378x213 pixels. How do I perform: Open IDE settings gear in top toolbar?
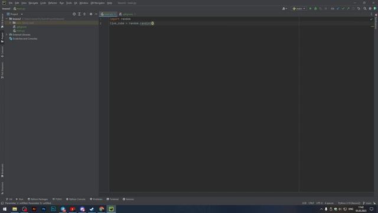370,8
